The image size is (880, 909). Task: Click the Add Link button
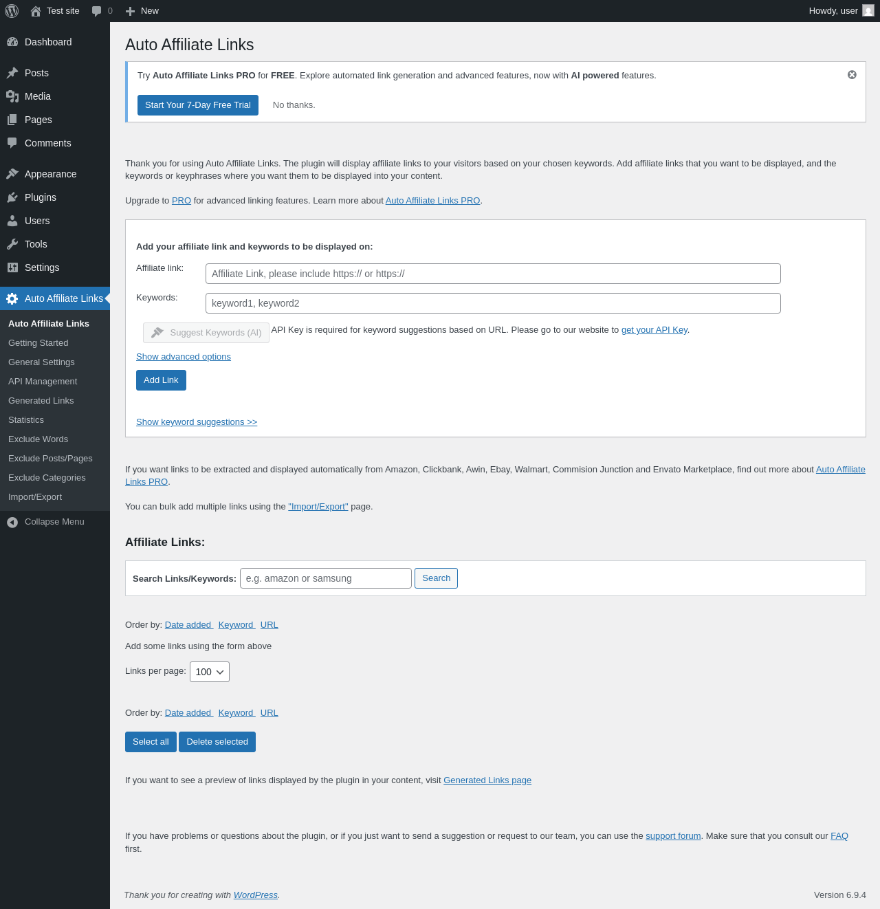[x=161, y=380]
